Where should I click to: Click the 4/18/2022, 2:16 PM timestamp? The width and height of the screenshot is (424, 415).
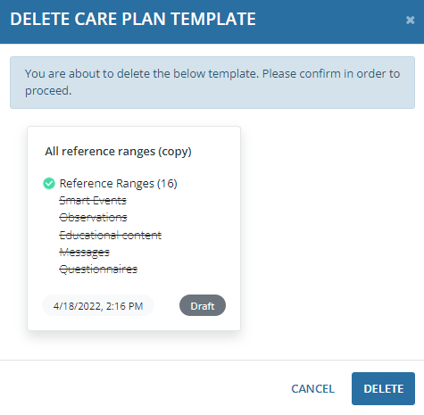[98, 305]
